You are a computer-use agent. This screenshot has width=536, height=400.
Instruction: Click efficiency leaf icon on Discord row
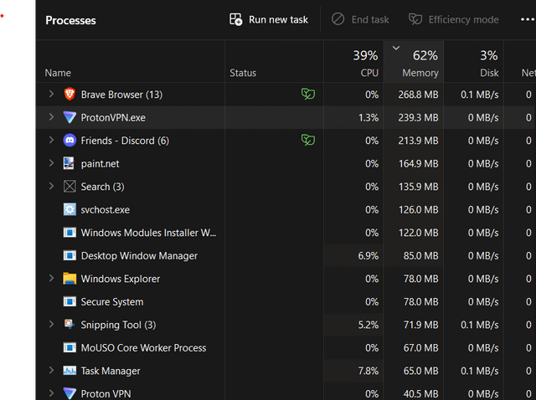pos(308,140)
